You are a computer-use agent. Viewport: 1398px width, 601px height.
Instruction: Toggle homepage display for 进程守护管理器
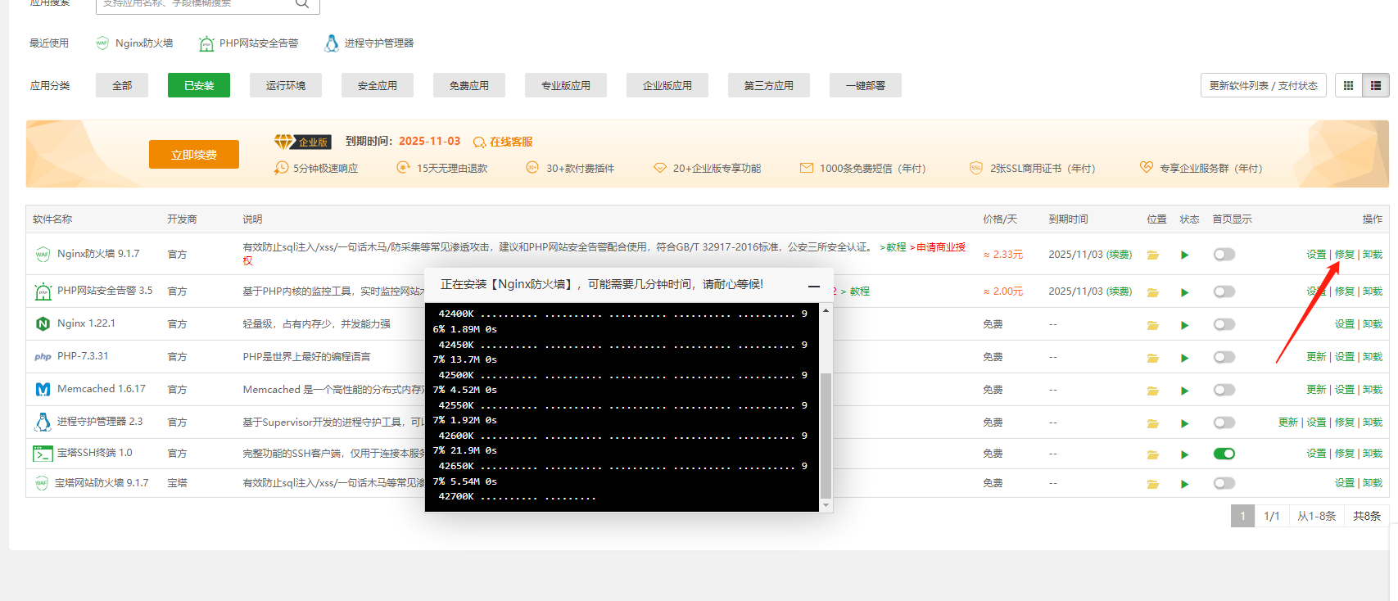[x=1224, y=423]
